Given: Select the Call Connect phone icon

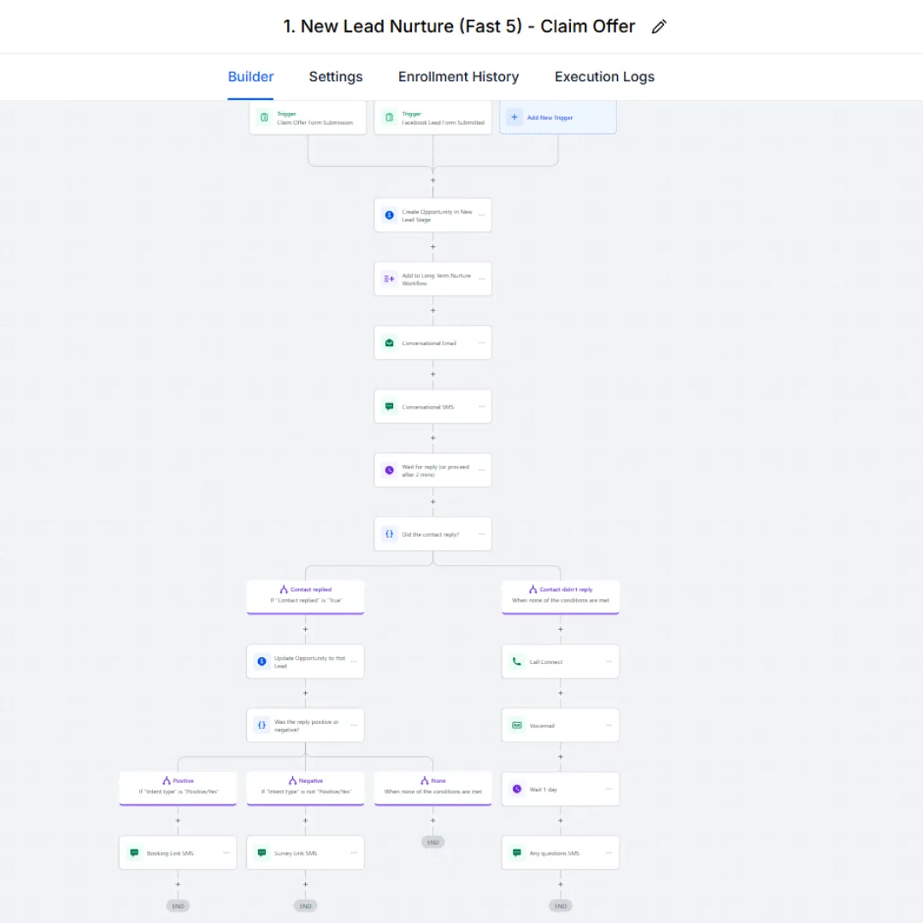Looking at the screenshot, I should (517, 661).
